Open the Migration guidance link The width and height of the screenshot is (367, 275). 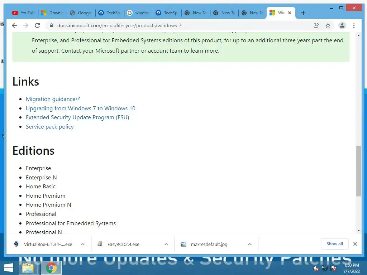pos(53,99)
